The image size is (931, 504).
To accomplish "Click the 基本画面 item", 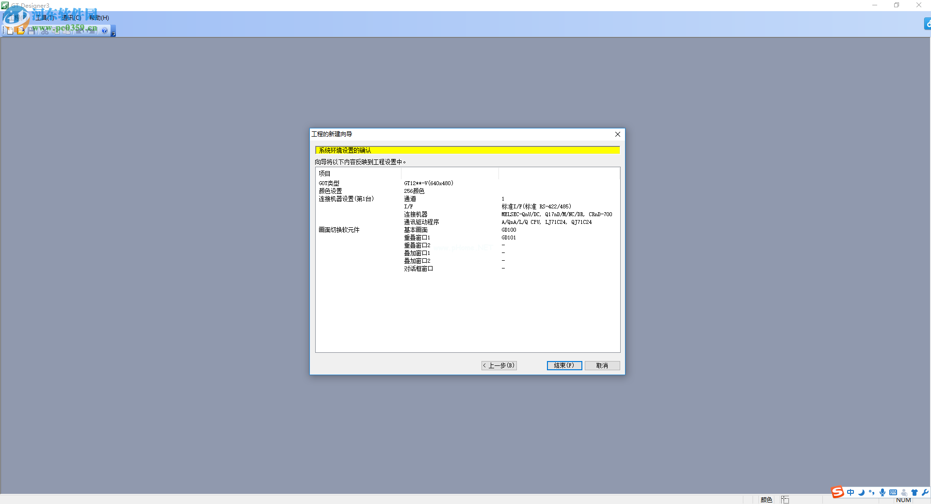I will point(416,230).
